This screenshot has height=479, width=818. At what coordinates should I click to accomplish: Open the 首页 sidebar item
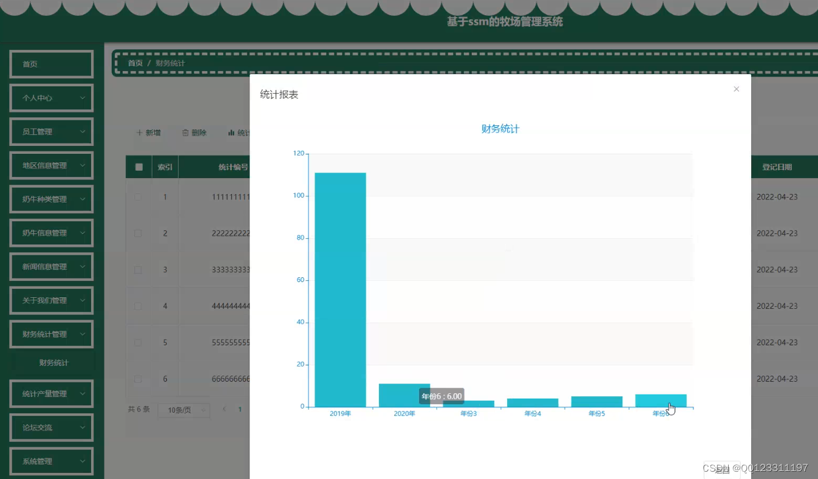click(x=51, y=64)
